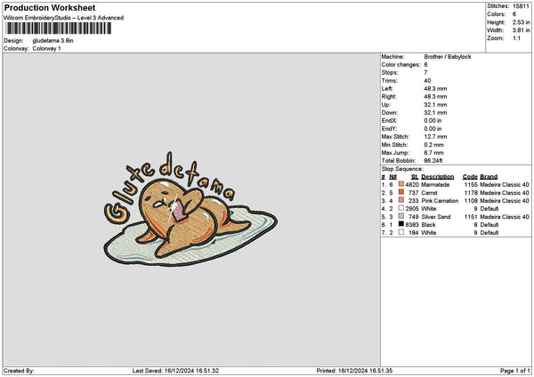This screenshot has width=534, height=377.
Task: Click the stitch count '4620'
Action: pyautogui.click(x=412, y=184)
